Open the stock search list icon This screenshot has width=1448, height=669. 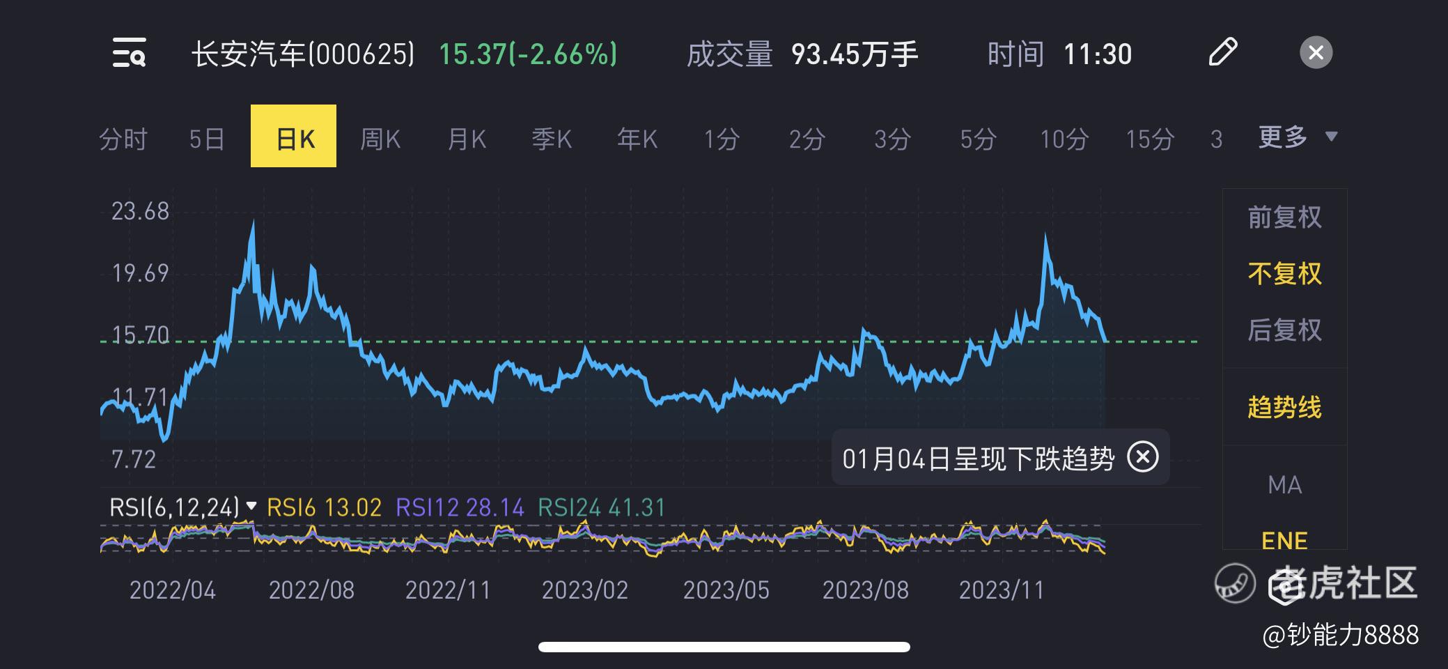coord(129,53)
